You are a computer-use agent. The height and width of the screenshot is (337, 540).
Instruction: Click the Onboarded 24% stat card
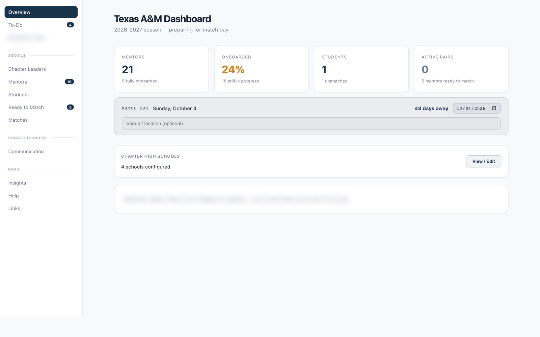coord(261,69)
